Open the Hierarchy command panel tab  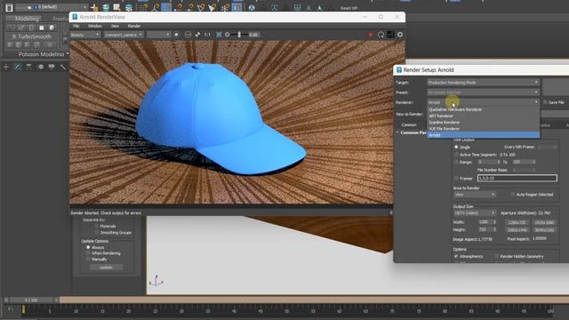[28, 67]
